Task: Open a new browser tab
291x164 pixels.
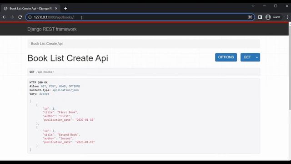Action: 65,8
